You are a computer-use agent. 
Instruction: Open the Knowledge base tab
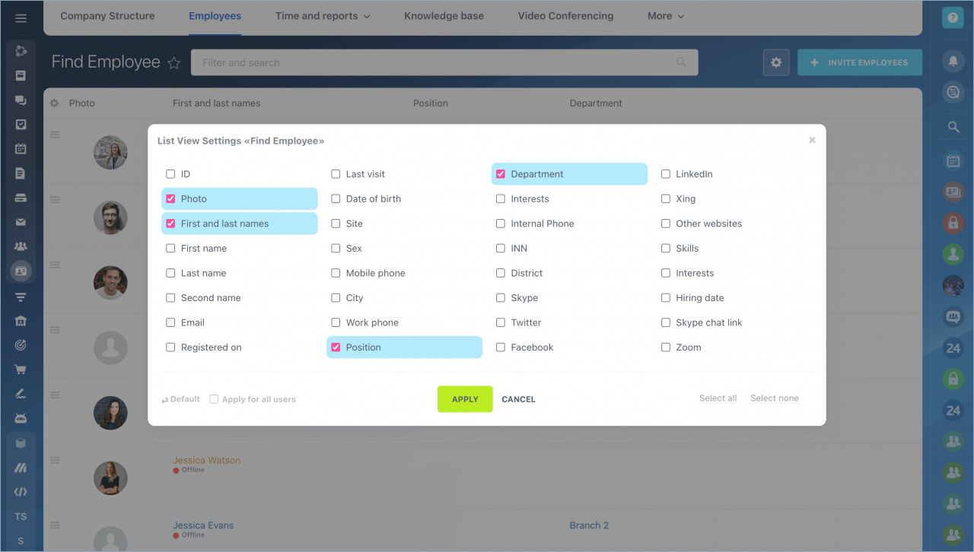click(x=444, y=16)
